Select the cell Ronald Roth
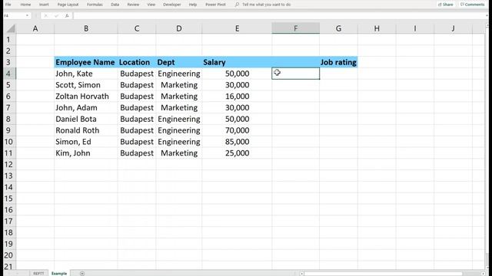The height and width of the screenshot is (276, 492). click(86, 130)
